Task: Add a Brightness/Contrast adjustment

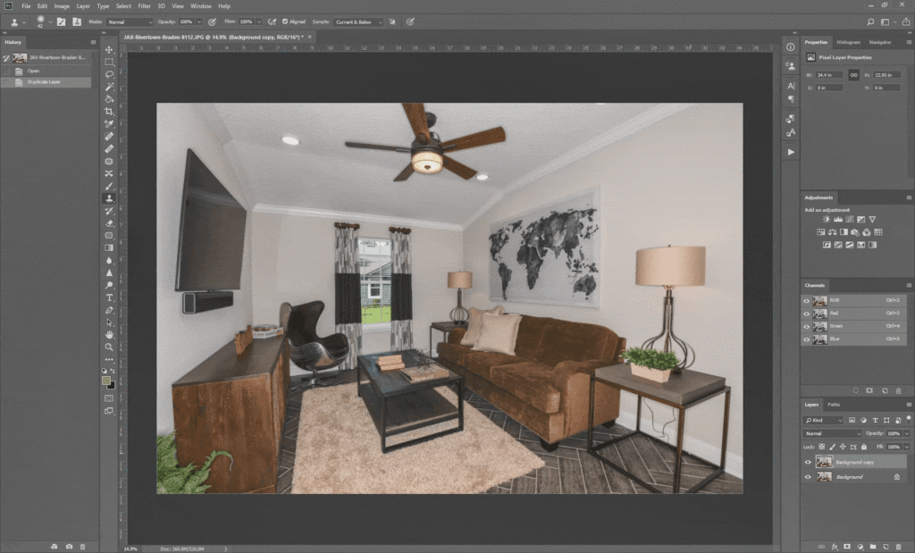Action: coord(827,219)
